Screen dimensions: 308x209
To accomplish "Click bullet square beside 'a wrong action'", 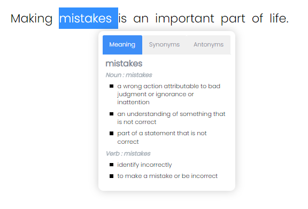I will [111, 86].
